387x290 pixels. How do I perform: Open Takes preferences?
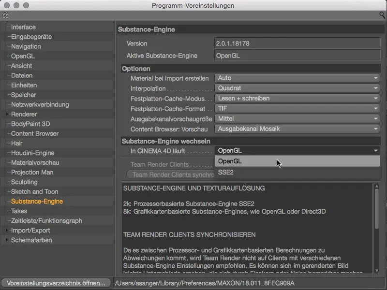tap(19, 211)
